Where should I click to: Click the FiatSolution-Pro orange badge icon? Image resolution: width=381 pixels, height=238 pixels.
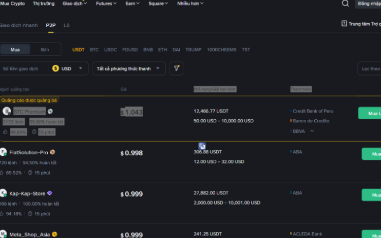tap(52, 152)
